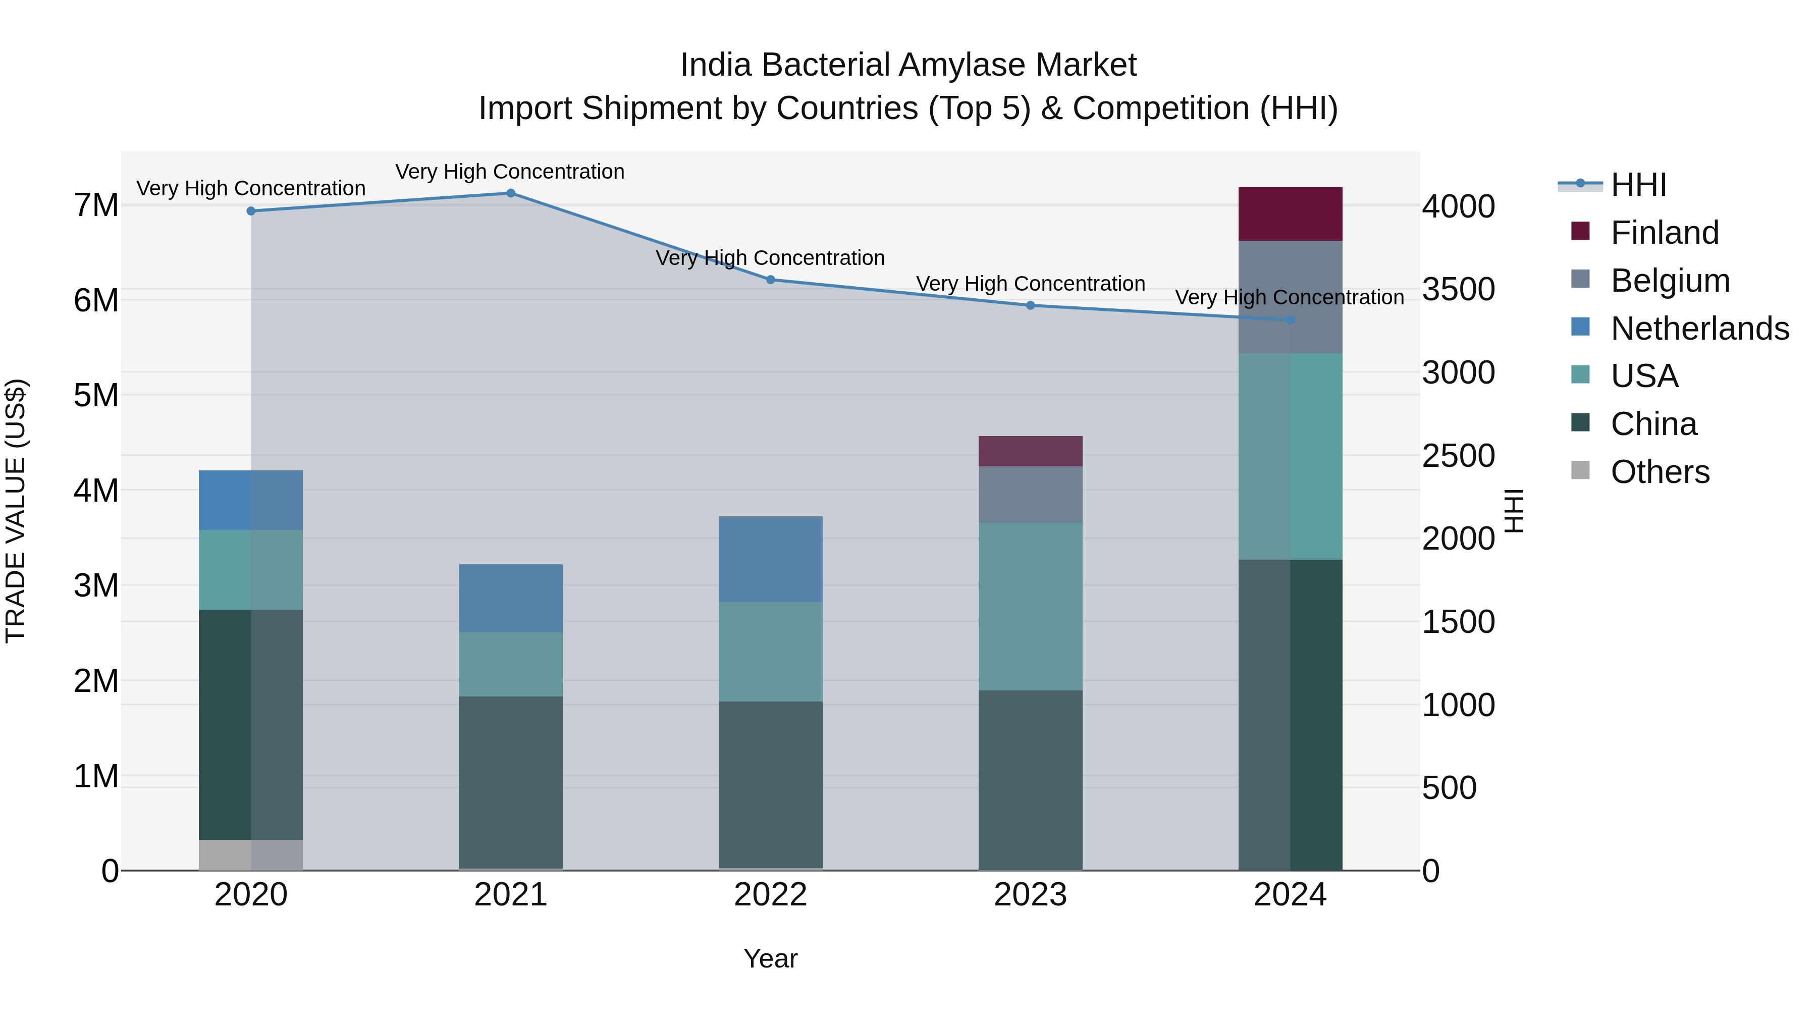The height and width of the screenshot is (1022, 1817).
Task: Click the USA segment of 2022 bar
Action: coord(771,652)
